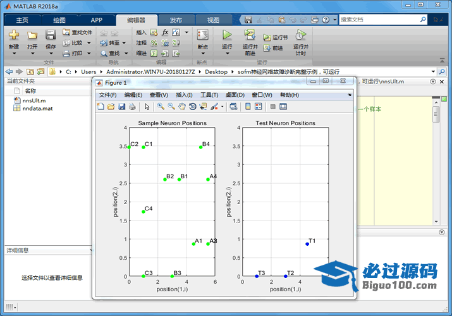The image size is (452, 316).
Task: Expand the address bar path dropdown
Action: [433, 71]
